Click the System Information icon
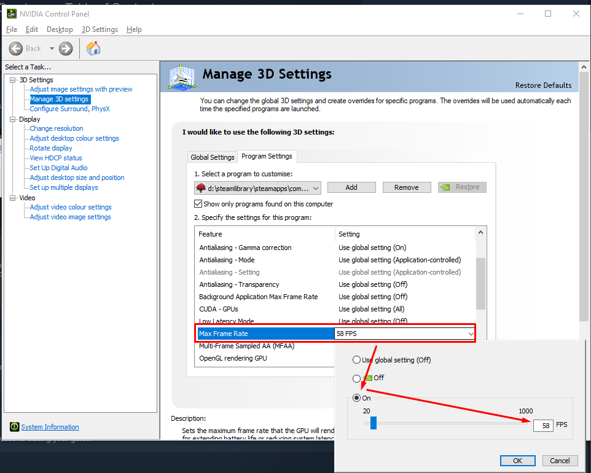 click(x=14, y=427)
